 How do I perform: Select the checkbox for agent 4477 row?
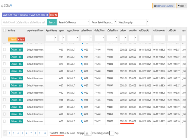coord(4,121)
